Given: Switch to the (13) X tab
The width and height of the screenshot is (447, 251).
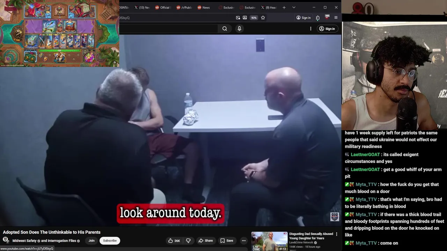Looking at the screenshot, I should [142, 7].
